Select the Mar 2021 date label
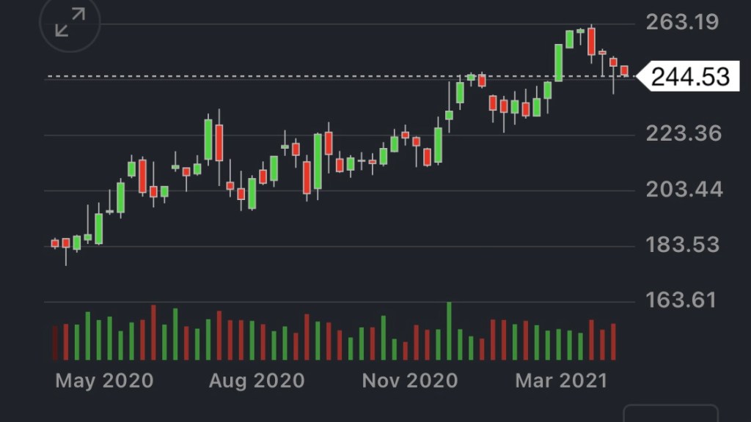The height and width of the screenshot is (422, 751). pyautogui.click(x=561, y=380)
